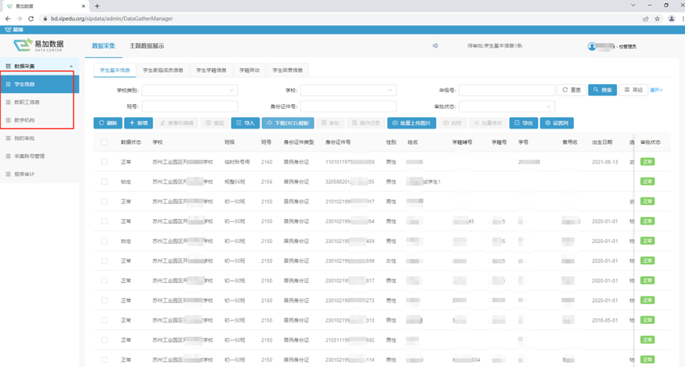Click the 重置 reset button
685x367 pixels.
[571, 90]
